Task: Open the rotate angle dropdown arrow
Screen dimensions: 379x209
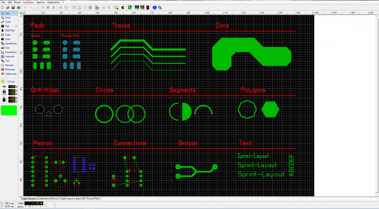Action: (x=70, y=8)
